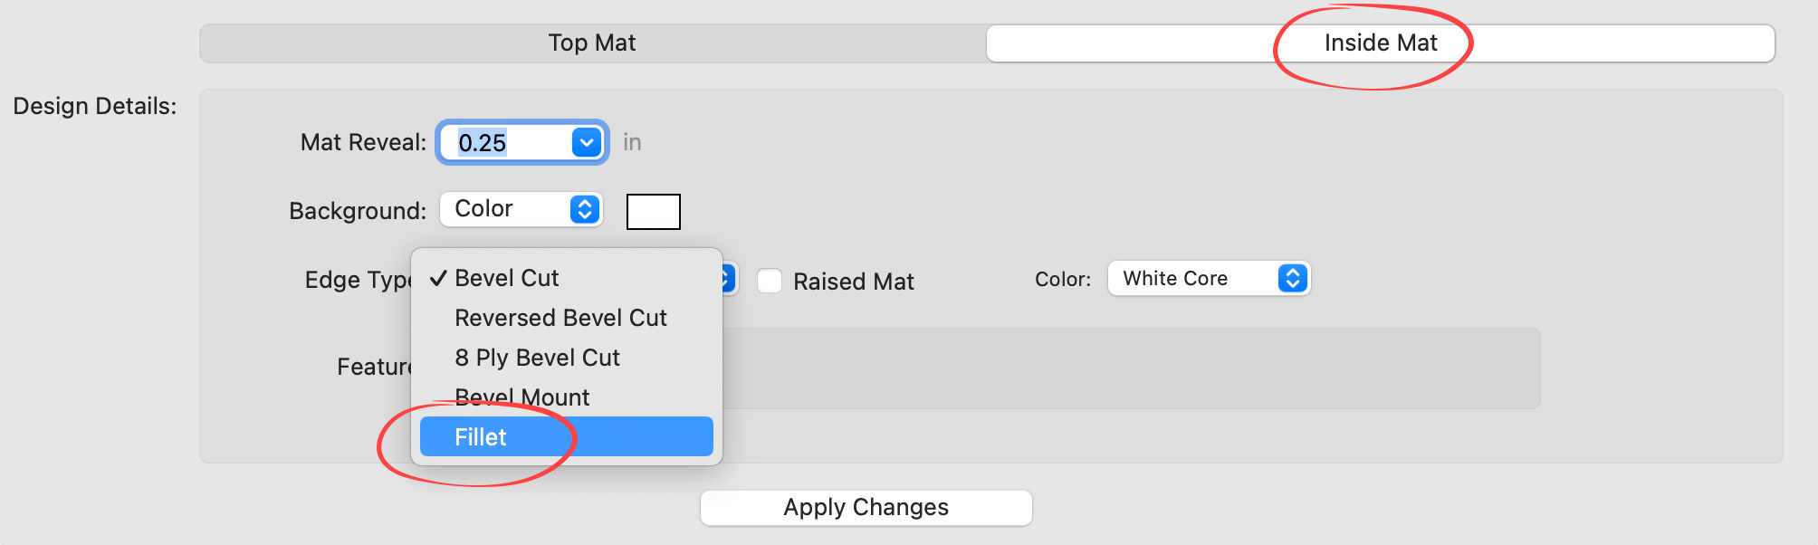This screenshot has width=1818, height=545.
Task: Expand the Mat Reveal dropdown arrow
Action: tap(587, 143)
